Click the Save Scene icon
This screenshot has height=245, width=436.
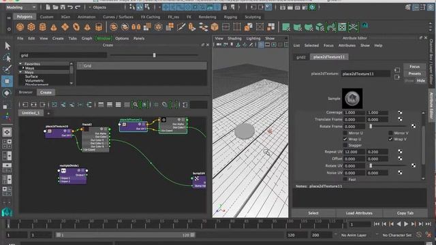coord(63,7)
